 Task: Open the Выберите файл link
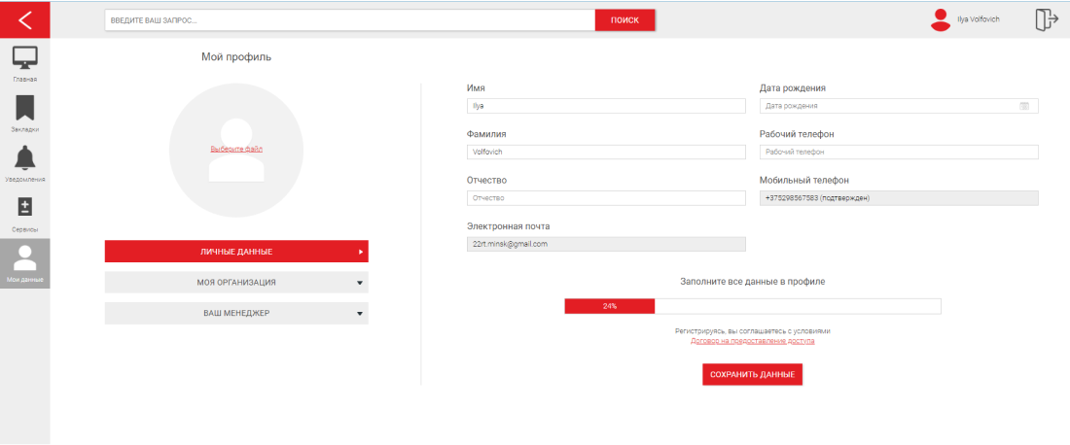click(236, 149)
